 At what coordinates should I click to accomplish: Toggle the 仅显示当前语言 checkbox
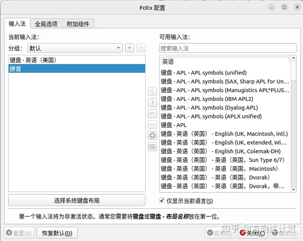pos(161,201)
